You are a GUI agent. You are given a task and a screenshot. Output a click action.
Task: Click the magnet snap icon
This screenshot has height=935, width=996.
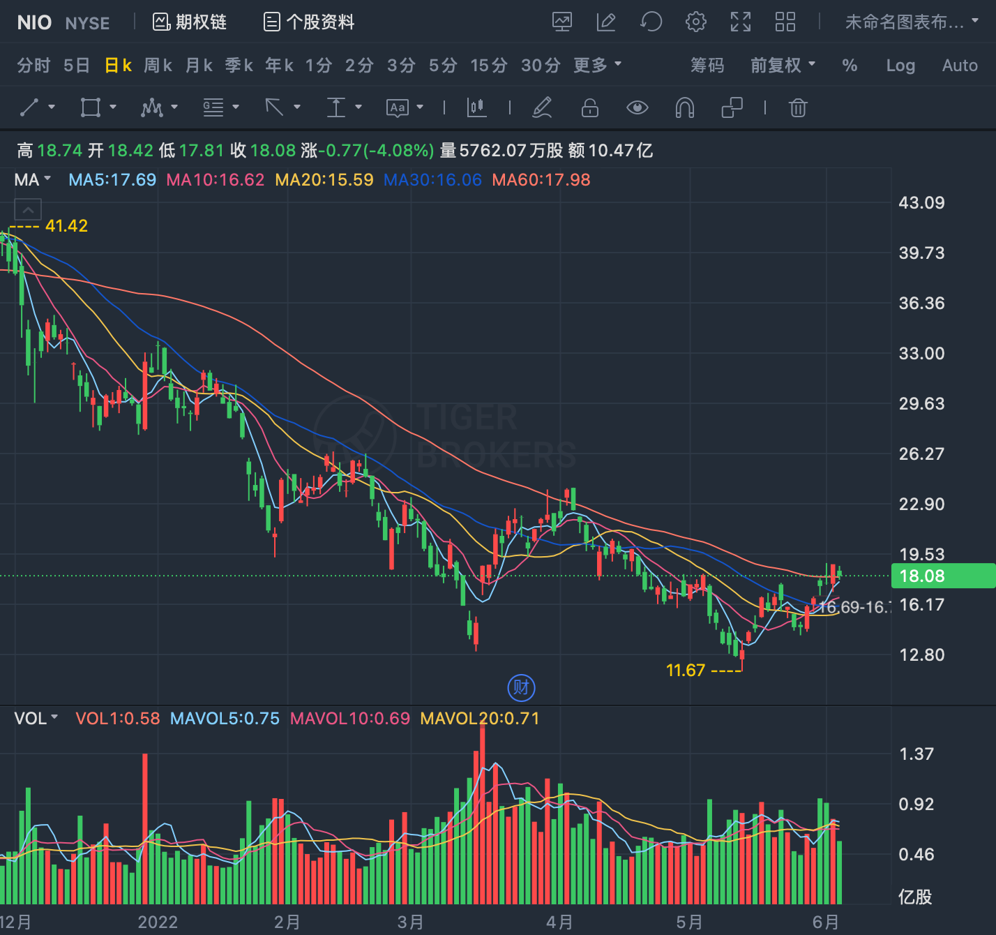click(x=685, y=107)
